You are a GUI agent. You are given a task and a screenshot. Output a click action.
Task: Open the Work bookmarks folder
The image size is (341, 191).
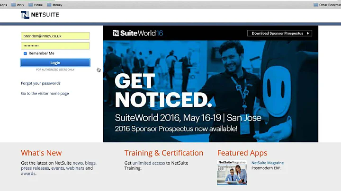coord(18,5)
